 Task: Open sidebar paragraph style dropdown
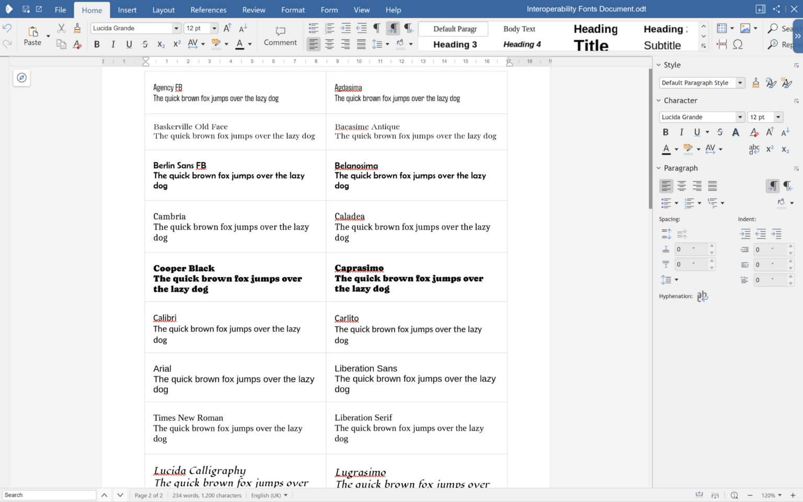(x=740, y=83)
